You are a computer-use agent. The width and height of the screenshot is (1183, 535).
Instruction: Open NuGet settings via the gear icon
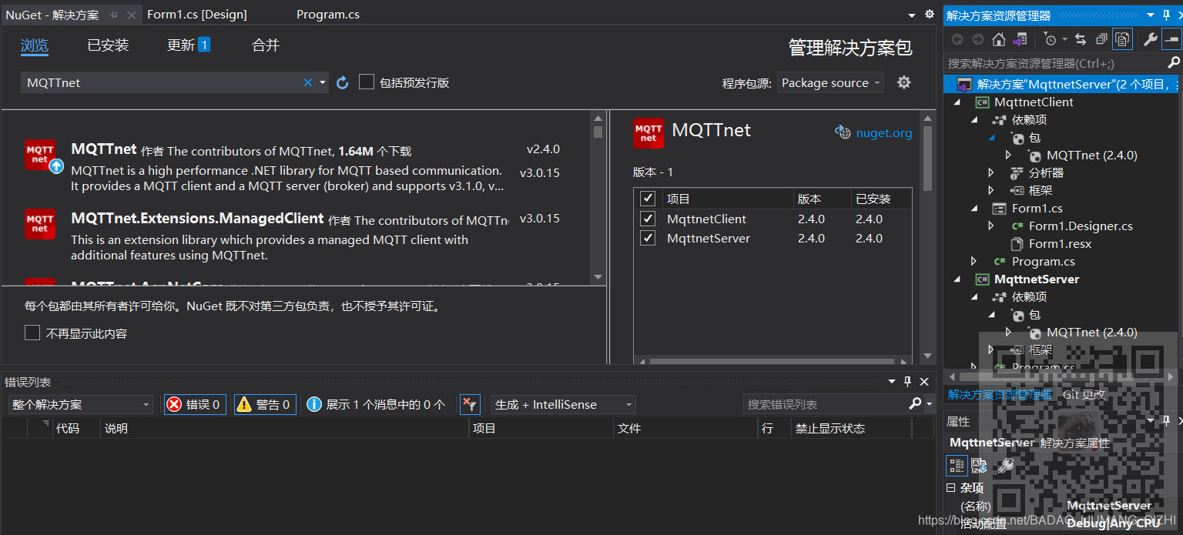point(903,82)
